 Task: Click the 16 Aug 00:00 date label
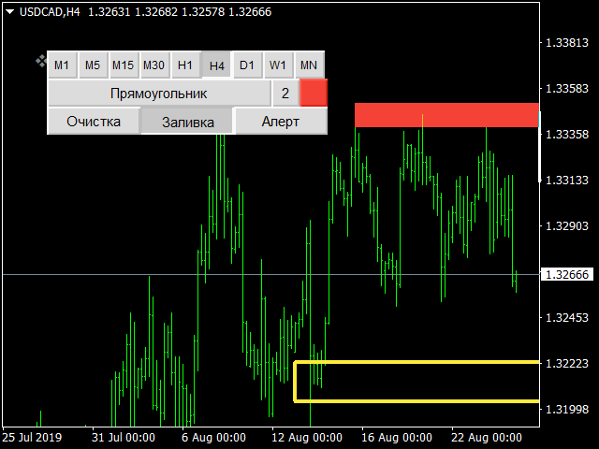tap(397, 438)
